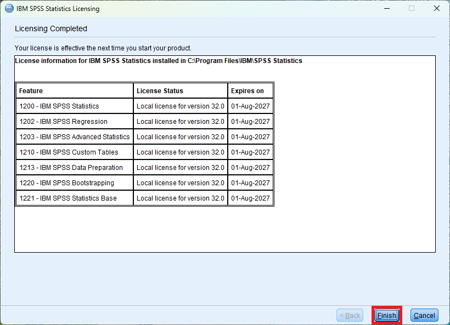Viewport: 450px width, 325px height.
Task: Click expiry date of the Data Preparation row
Action: pos(251,167)
